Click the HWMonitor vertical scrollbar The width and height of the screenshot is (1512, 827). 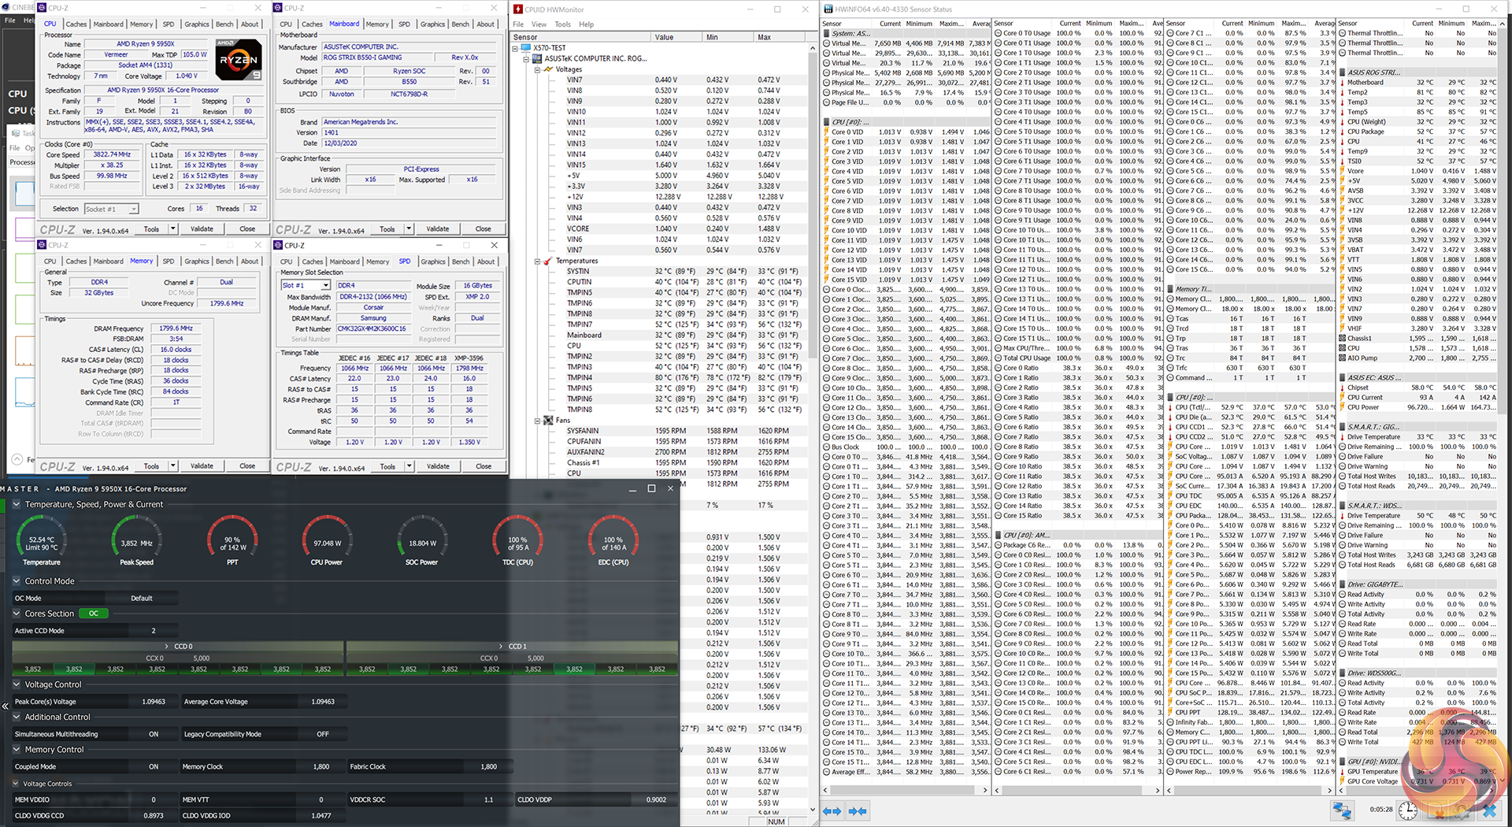point(812,236)
